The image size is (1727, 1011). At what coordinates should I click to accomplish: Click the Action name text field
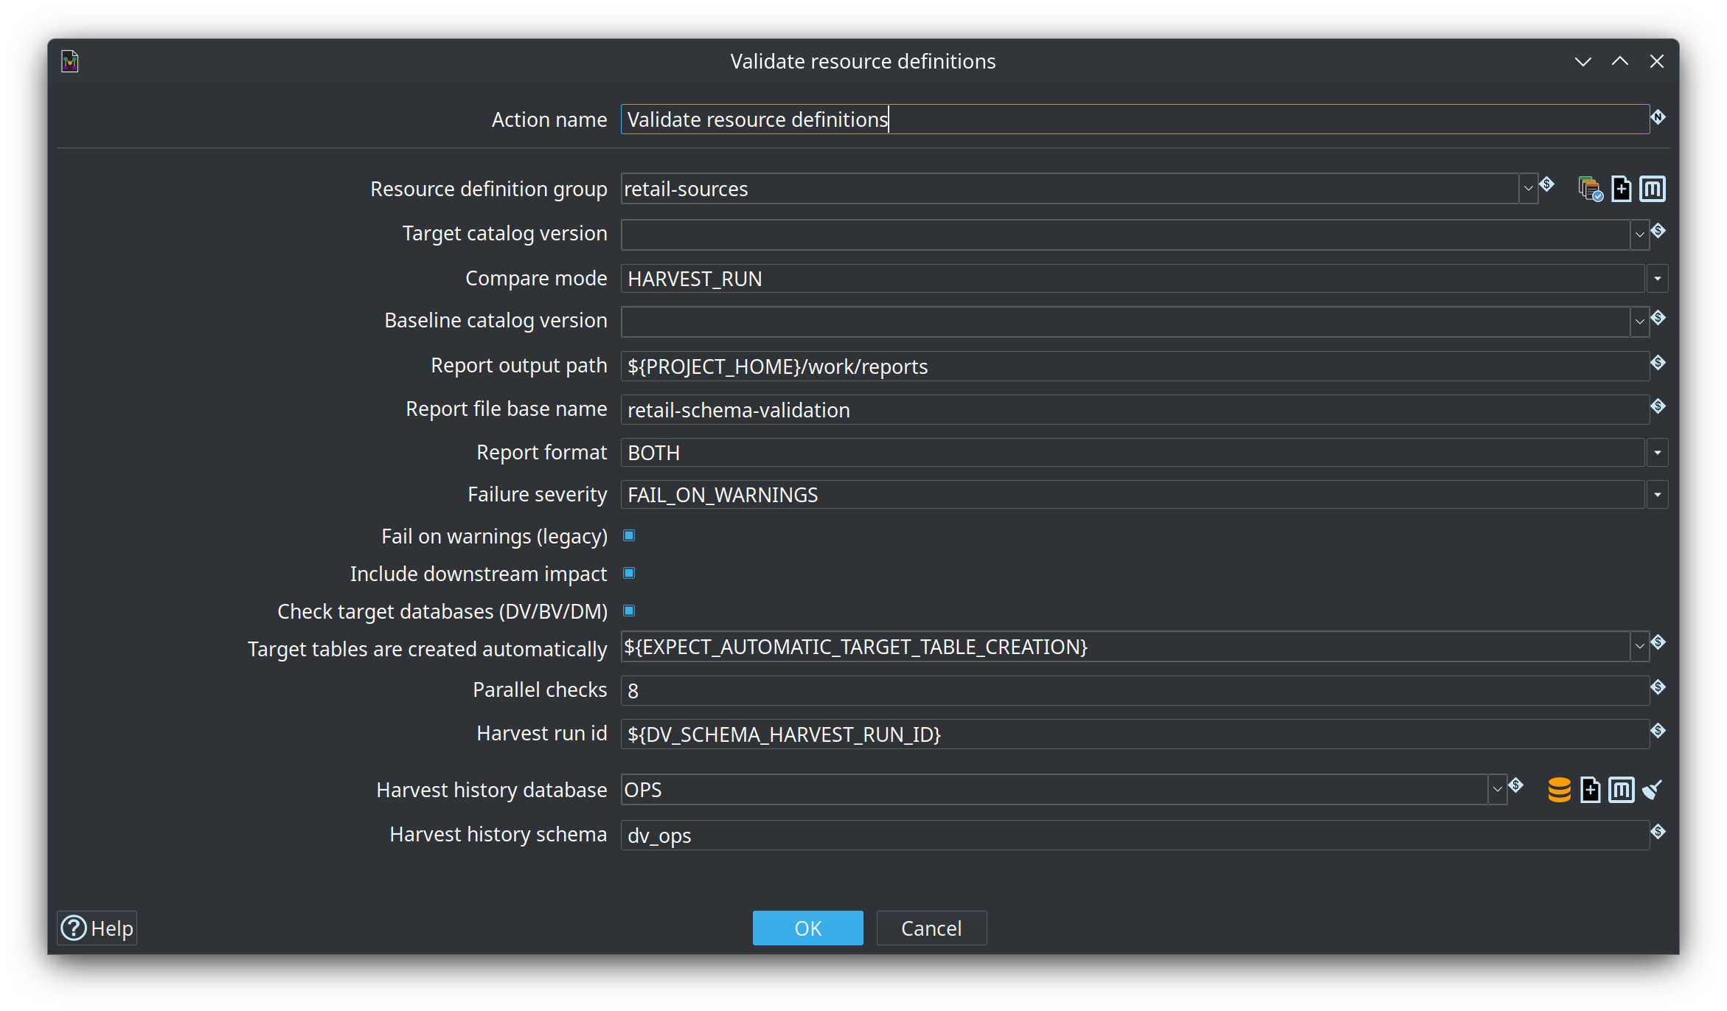[1135, 119]
